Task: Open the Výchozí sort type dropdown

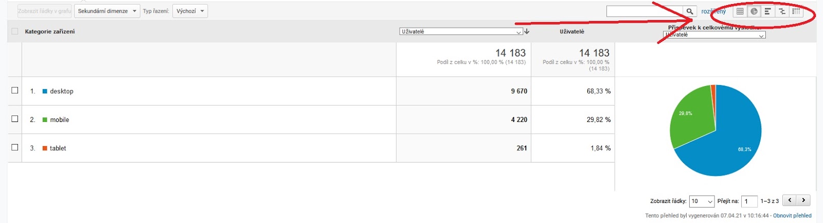Action: pyautogui.click(x=190, y=11)
